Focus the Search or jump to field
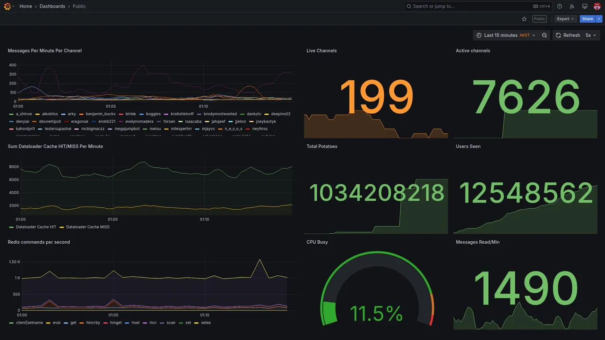The width and height of the screenshot is (605, 340). [477, 6]
